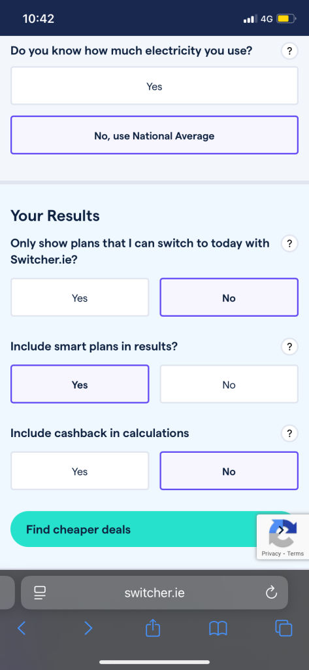Choose Yes to include cashback
This screenshot has height=670, width=309.
tap(80, 471)
